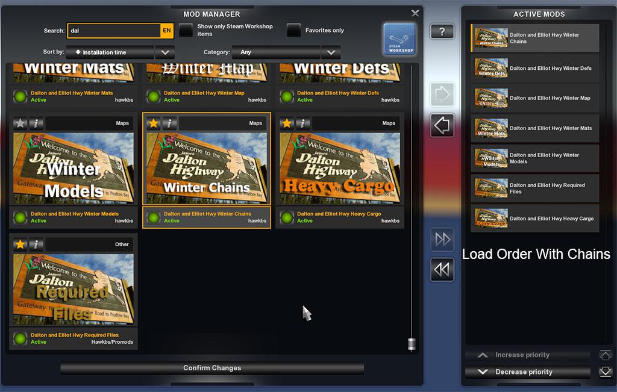Toggle favorite star on Required Files mod

(20, 244)
